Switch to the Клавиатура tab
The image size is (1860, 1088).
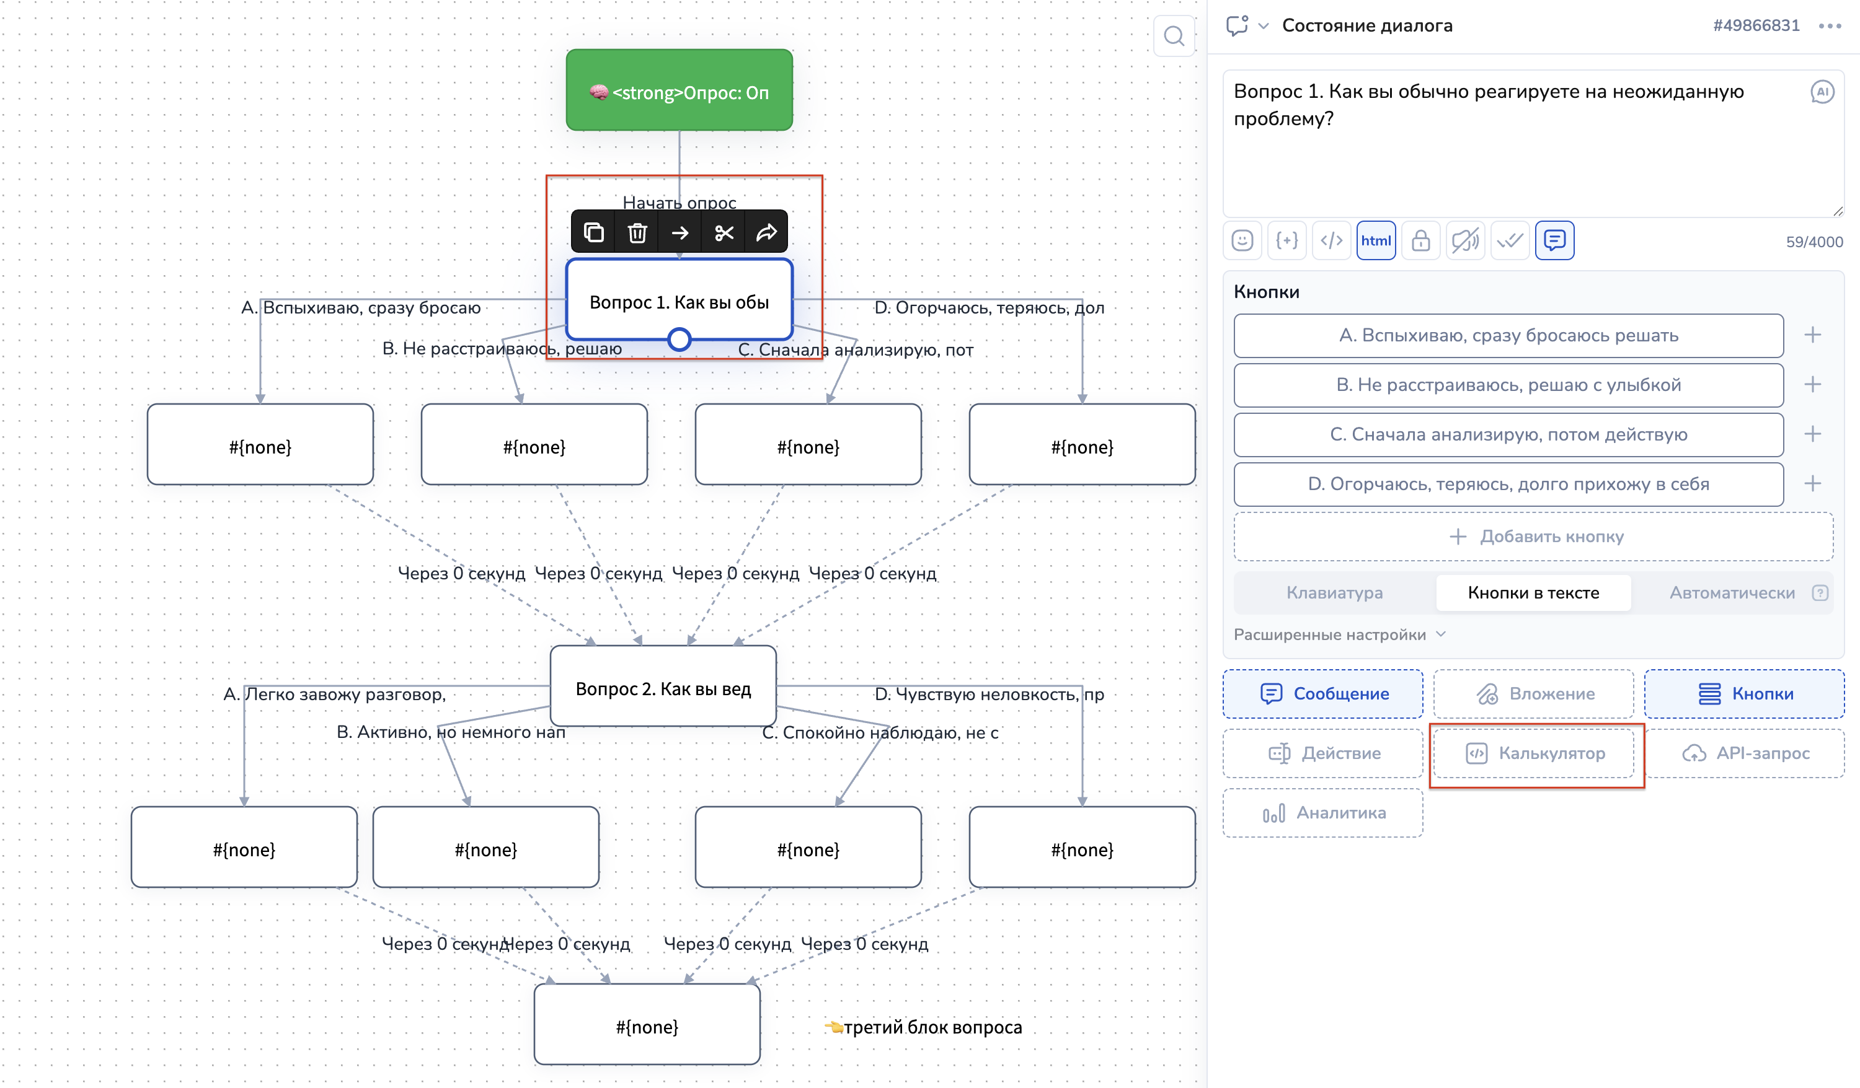(1334, 593)
